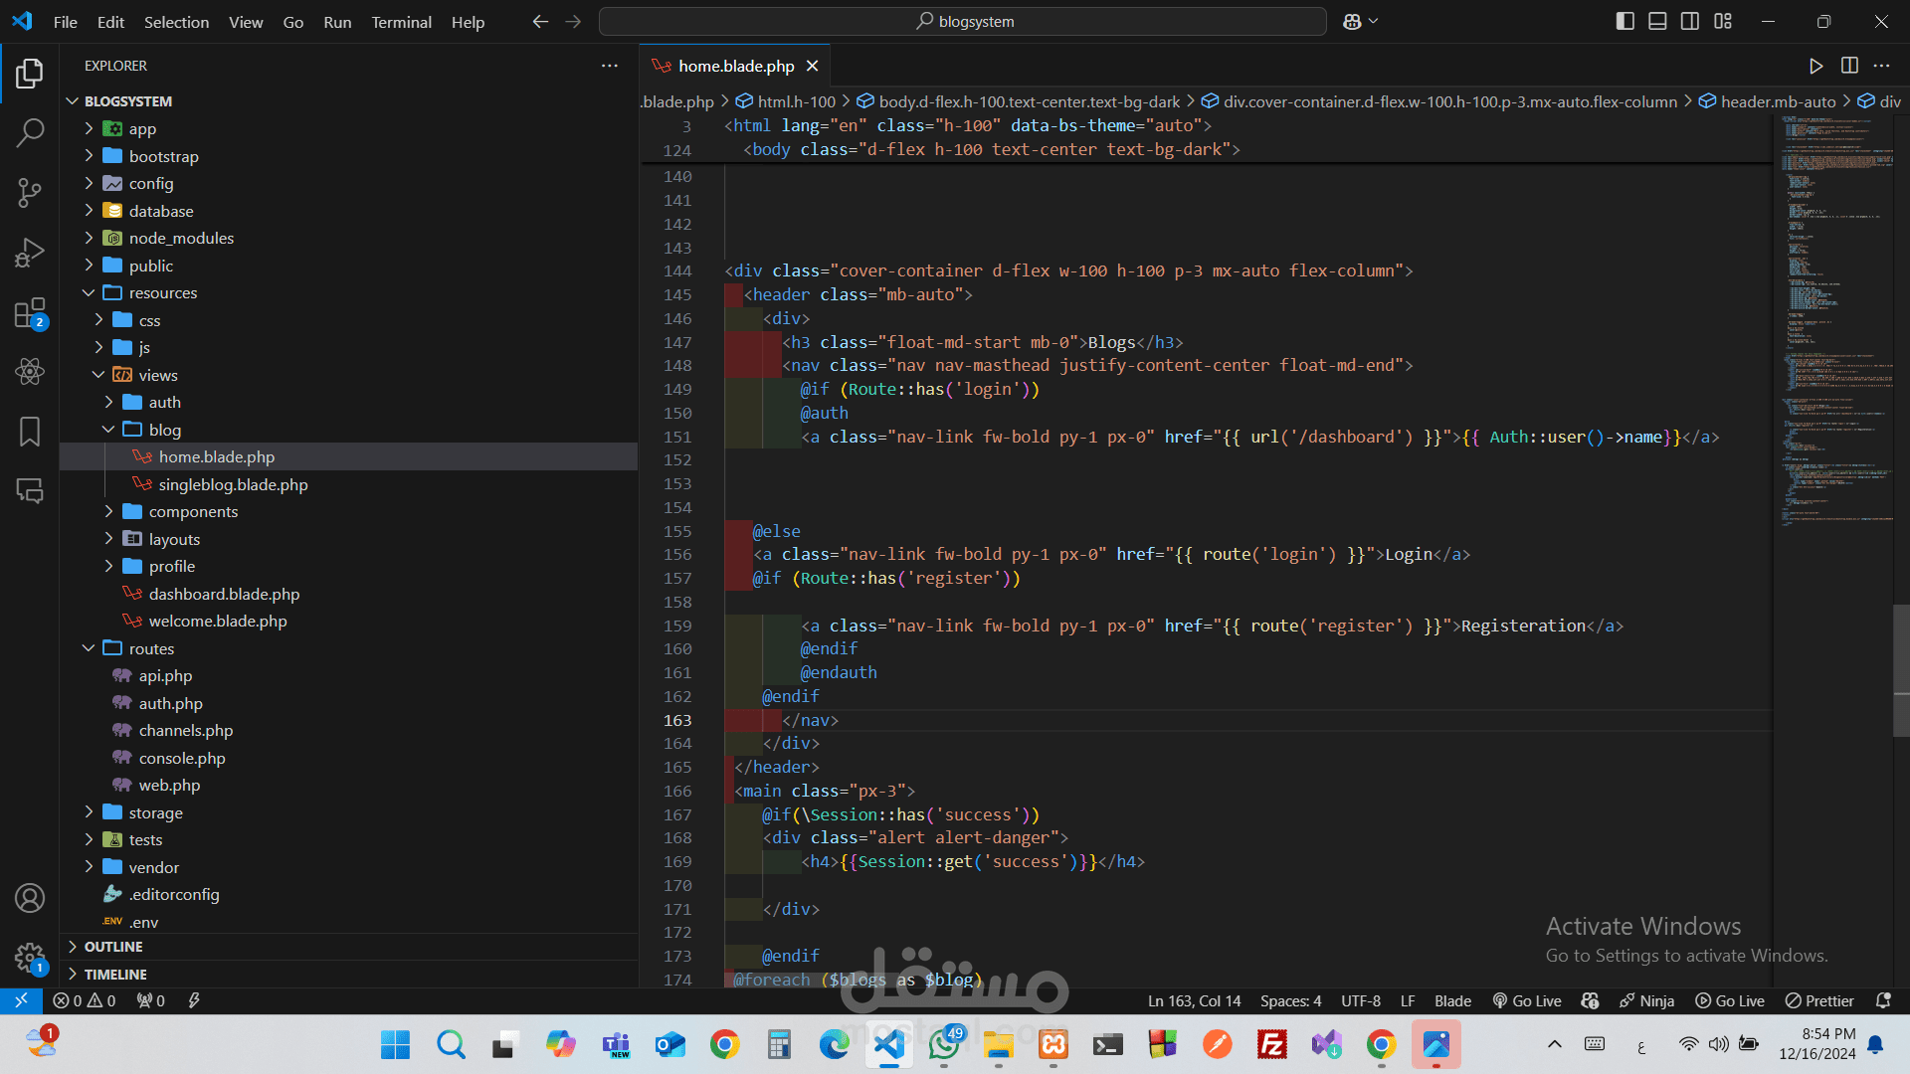1910x1074 pixels.
Task: Open WhatsApp from the taskbar
Action: (943, 1044)
